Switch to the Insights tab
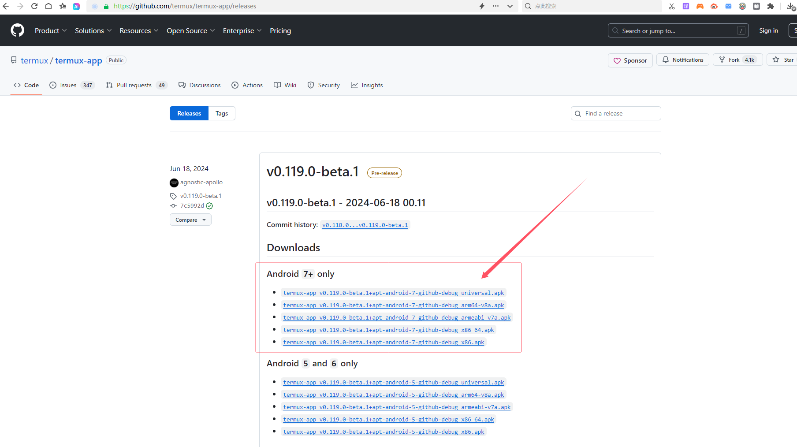This screenshot has height=447, width=797. click(x=367, y=85)
